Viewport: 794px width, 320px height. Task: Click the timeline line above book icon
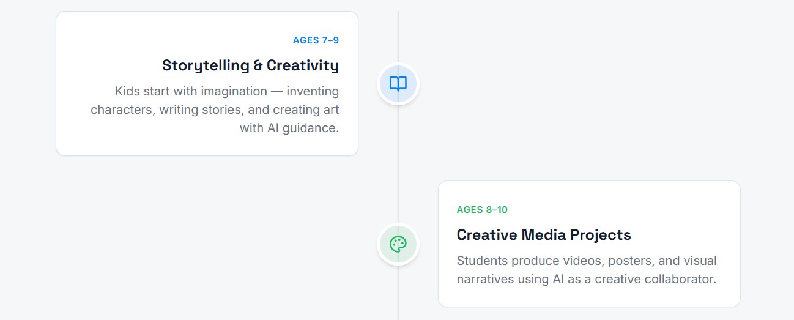[x=398, y=37]
